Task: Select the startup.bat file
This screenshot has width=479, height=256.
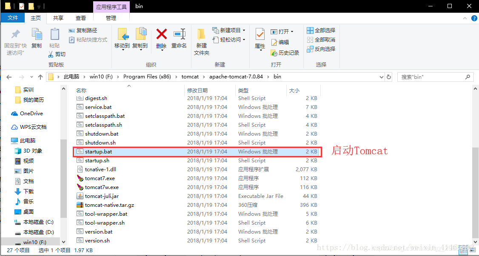Action: (197, 152)
